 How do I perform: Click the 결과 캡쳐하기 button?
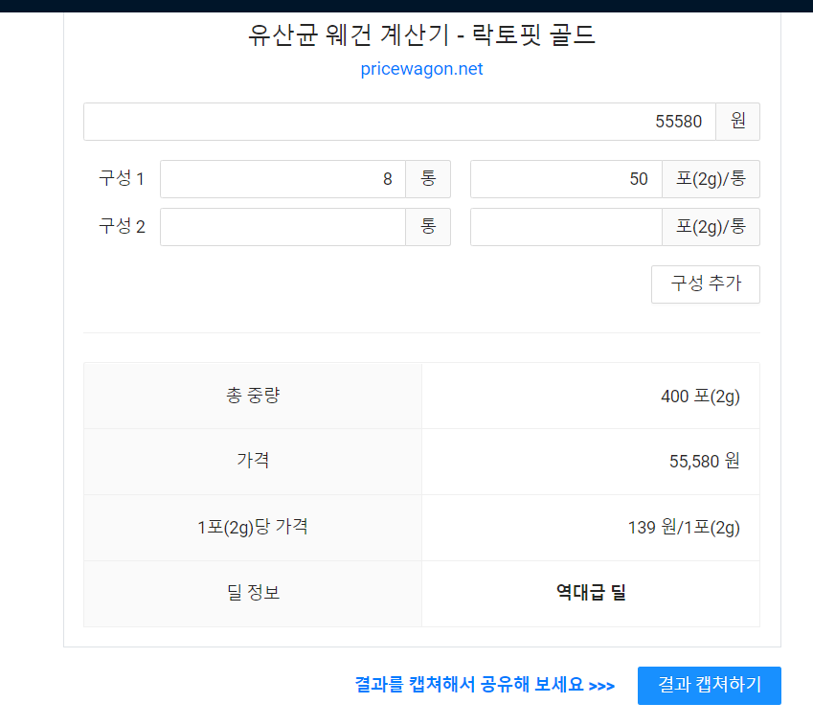(x=710, y=686)
